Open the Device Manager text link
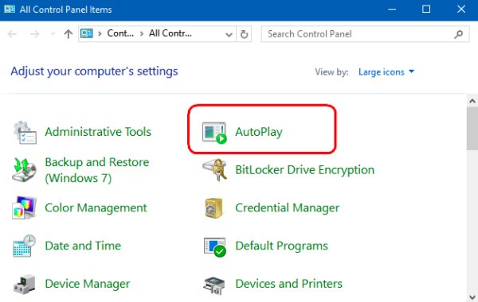This screenshot has height=302, width=478. [x=88, y=284]
